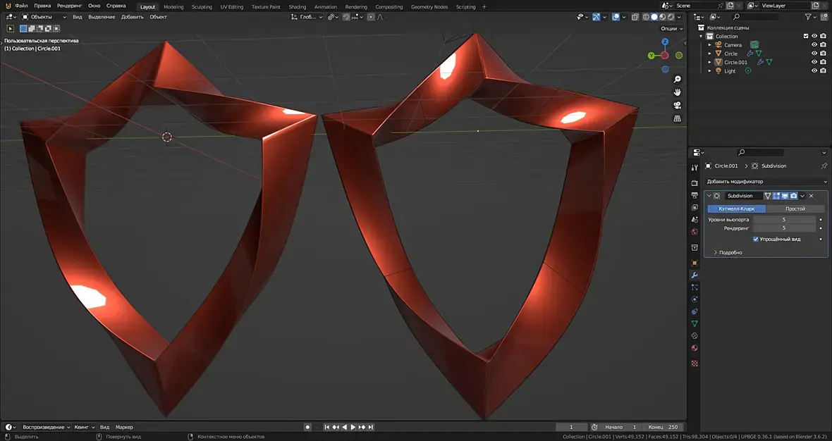Select the Простой subdivision type button
The image size is (832, 441).
[795, 209]
